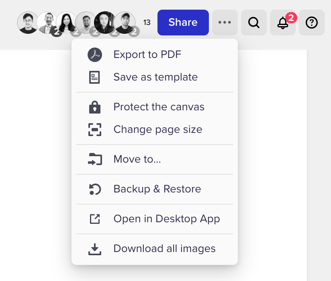Select Export to PDF menu item

point(147,54)
